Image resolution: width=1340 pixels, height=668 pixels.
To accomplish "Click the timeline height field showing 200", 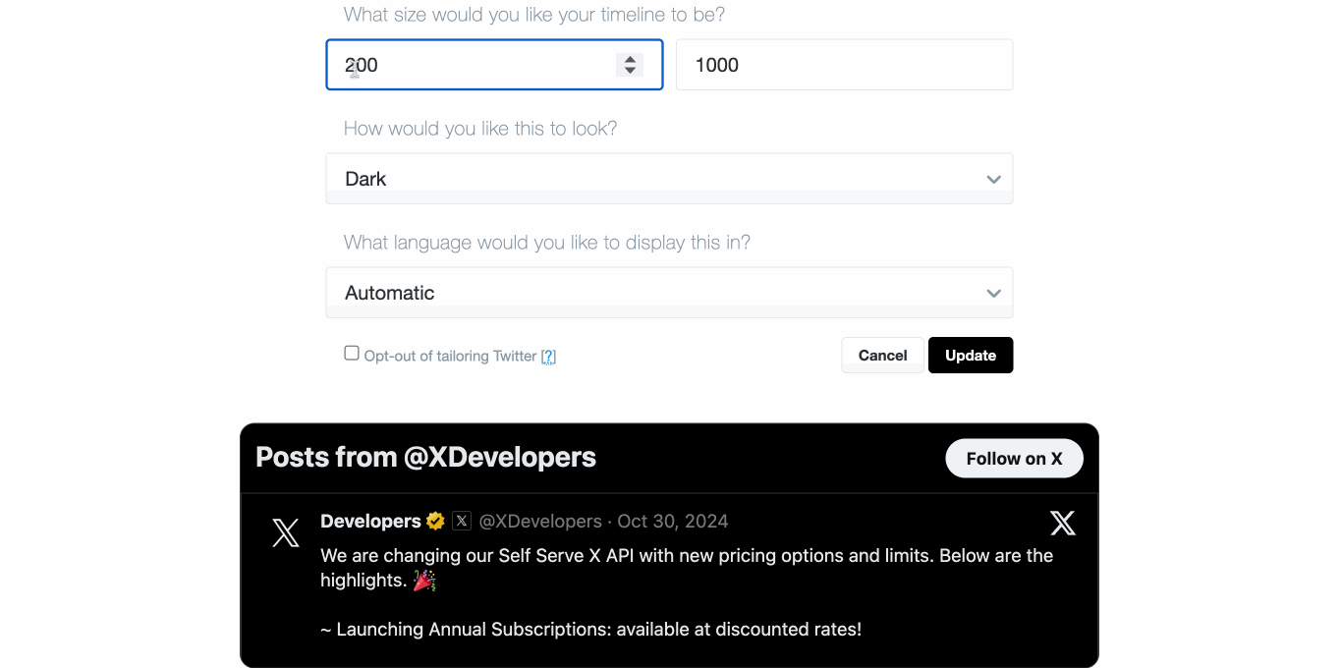I will (494, 65).
